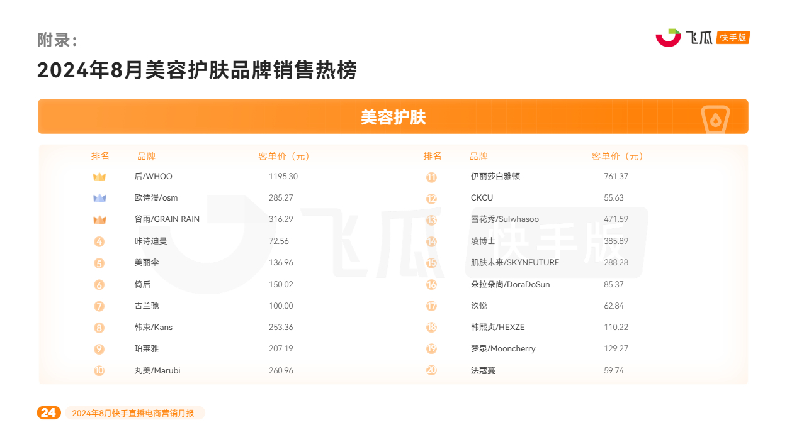787x442 pixels.
Task: Select the brand name 后/WHOO
Action: (153, 176)
